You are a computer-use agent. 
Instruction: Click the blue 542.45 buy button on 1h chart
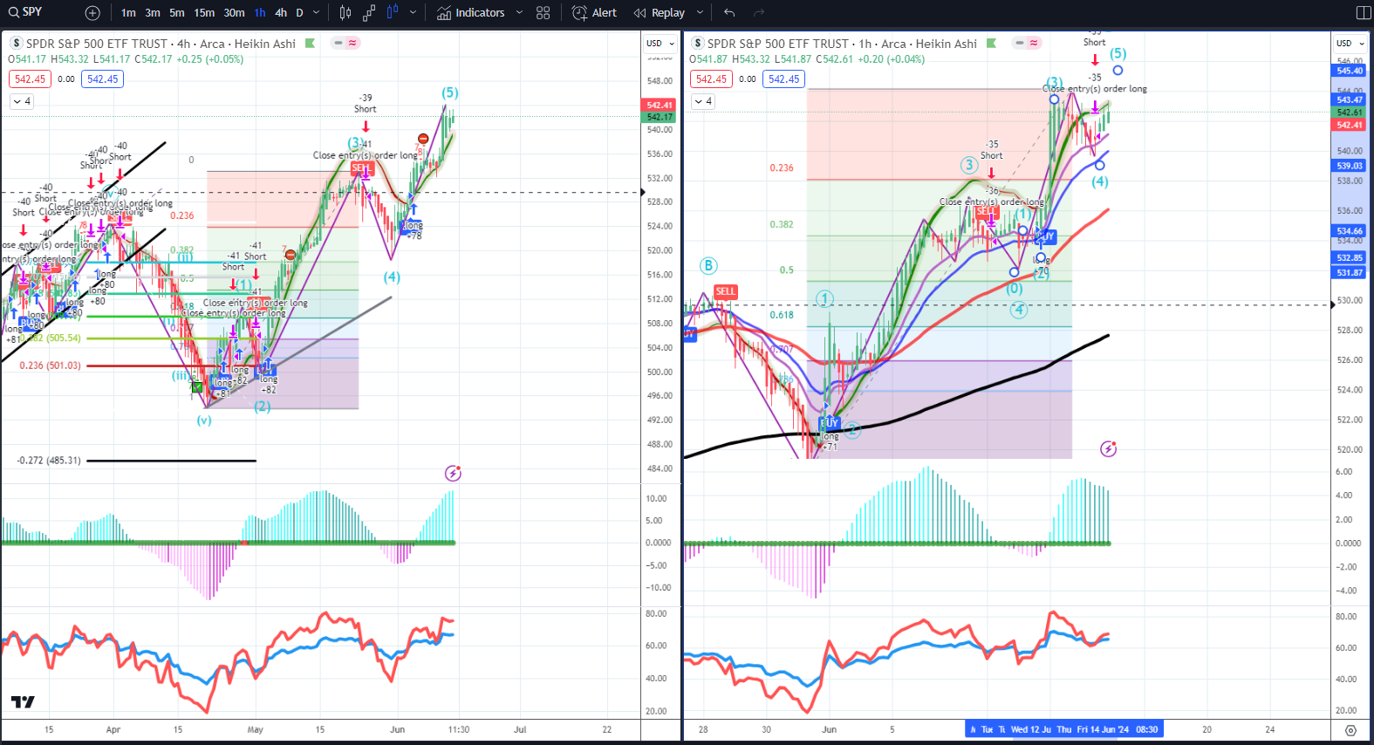[783, 79]
